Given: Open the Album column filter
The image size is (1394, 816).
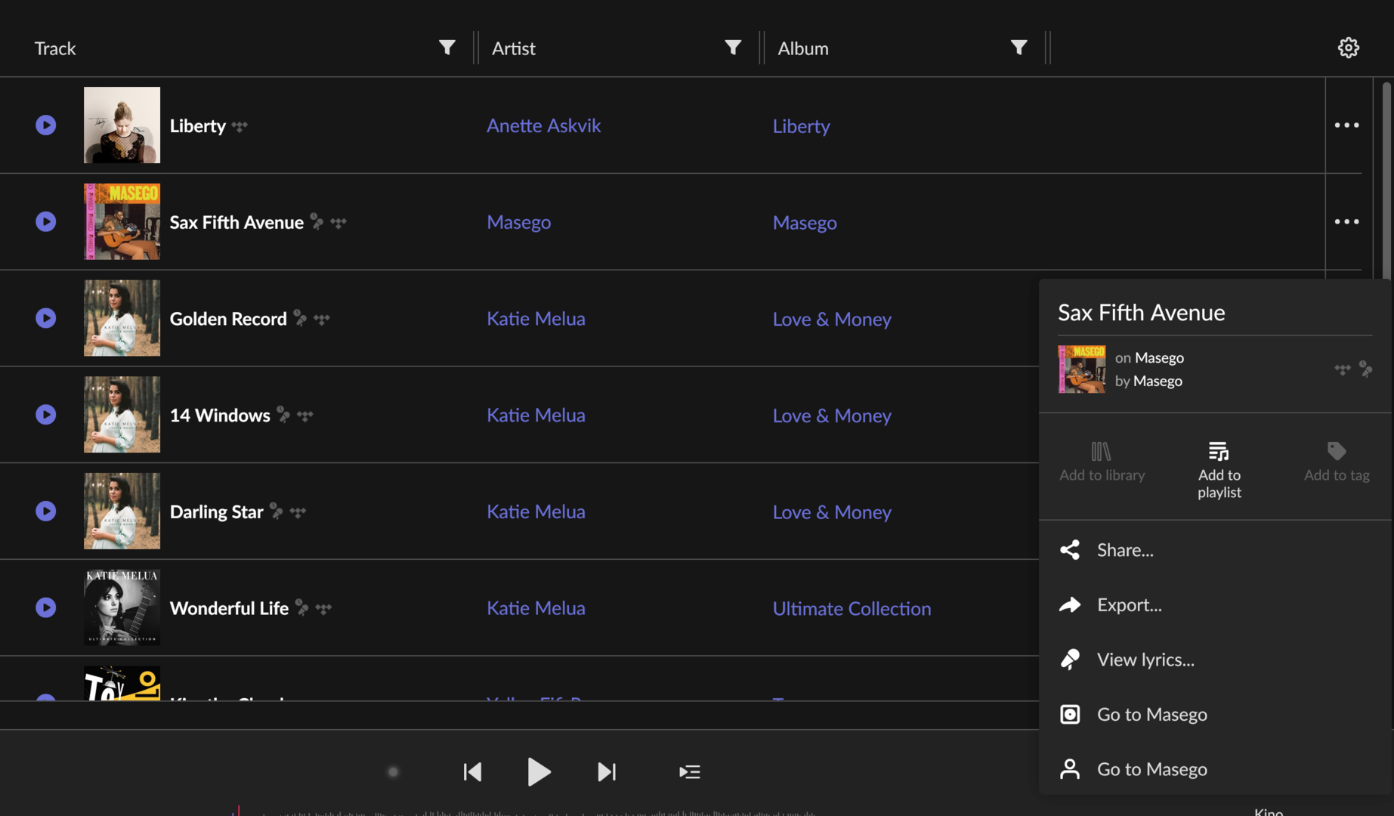Looking at the screenshot, I should click(x=1018, y=48).
